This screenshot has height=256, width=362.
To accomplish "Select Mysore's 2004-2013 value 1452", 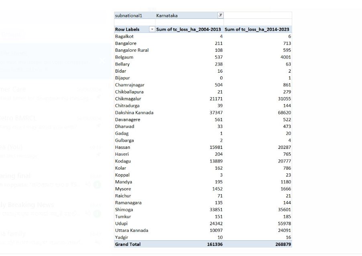I will coord(218,189).
